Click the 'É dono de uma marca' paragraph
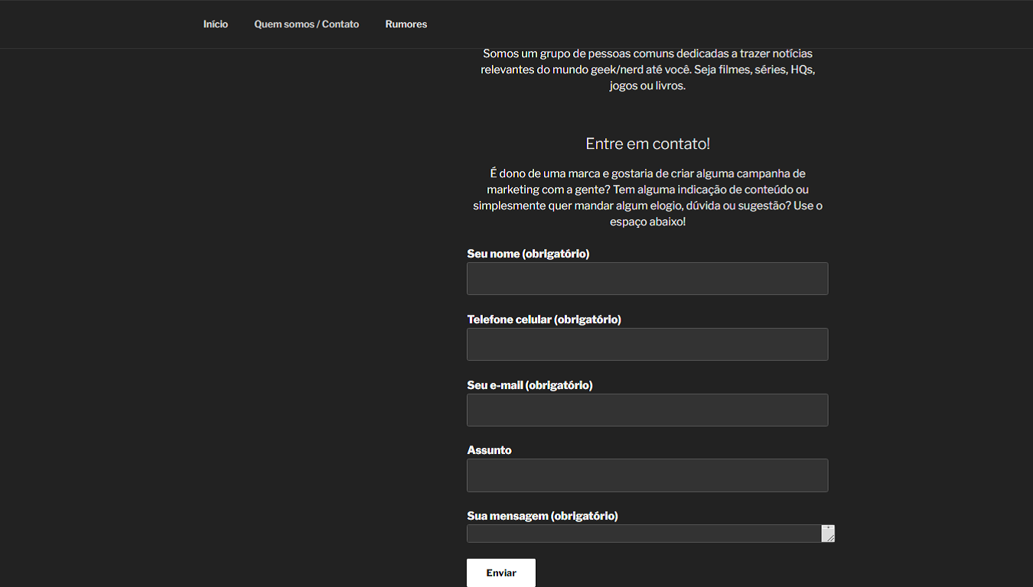 [x=647, y=197]
